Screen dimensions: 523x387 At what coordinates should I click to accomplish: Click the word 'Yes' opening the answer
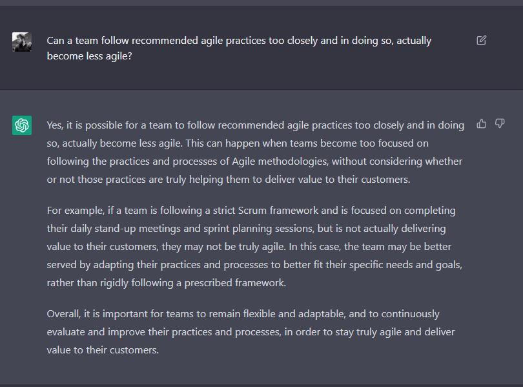(x=54, y=125)
